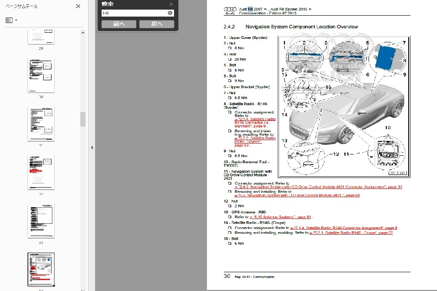This screenshot has width=437, height=291.
Task: Click the thumbnail panel scrollbar handle
Action: 83,119
